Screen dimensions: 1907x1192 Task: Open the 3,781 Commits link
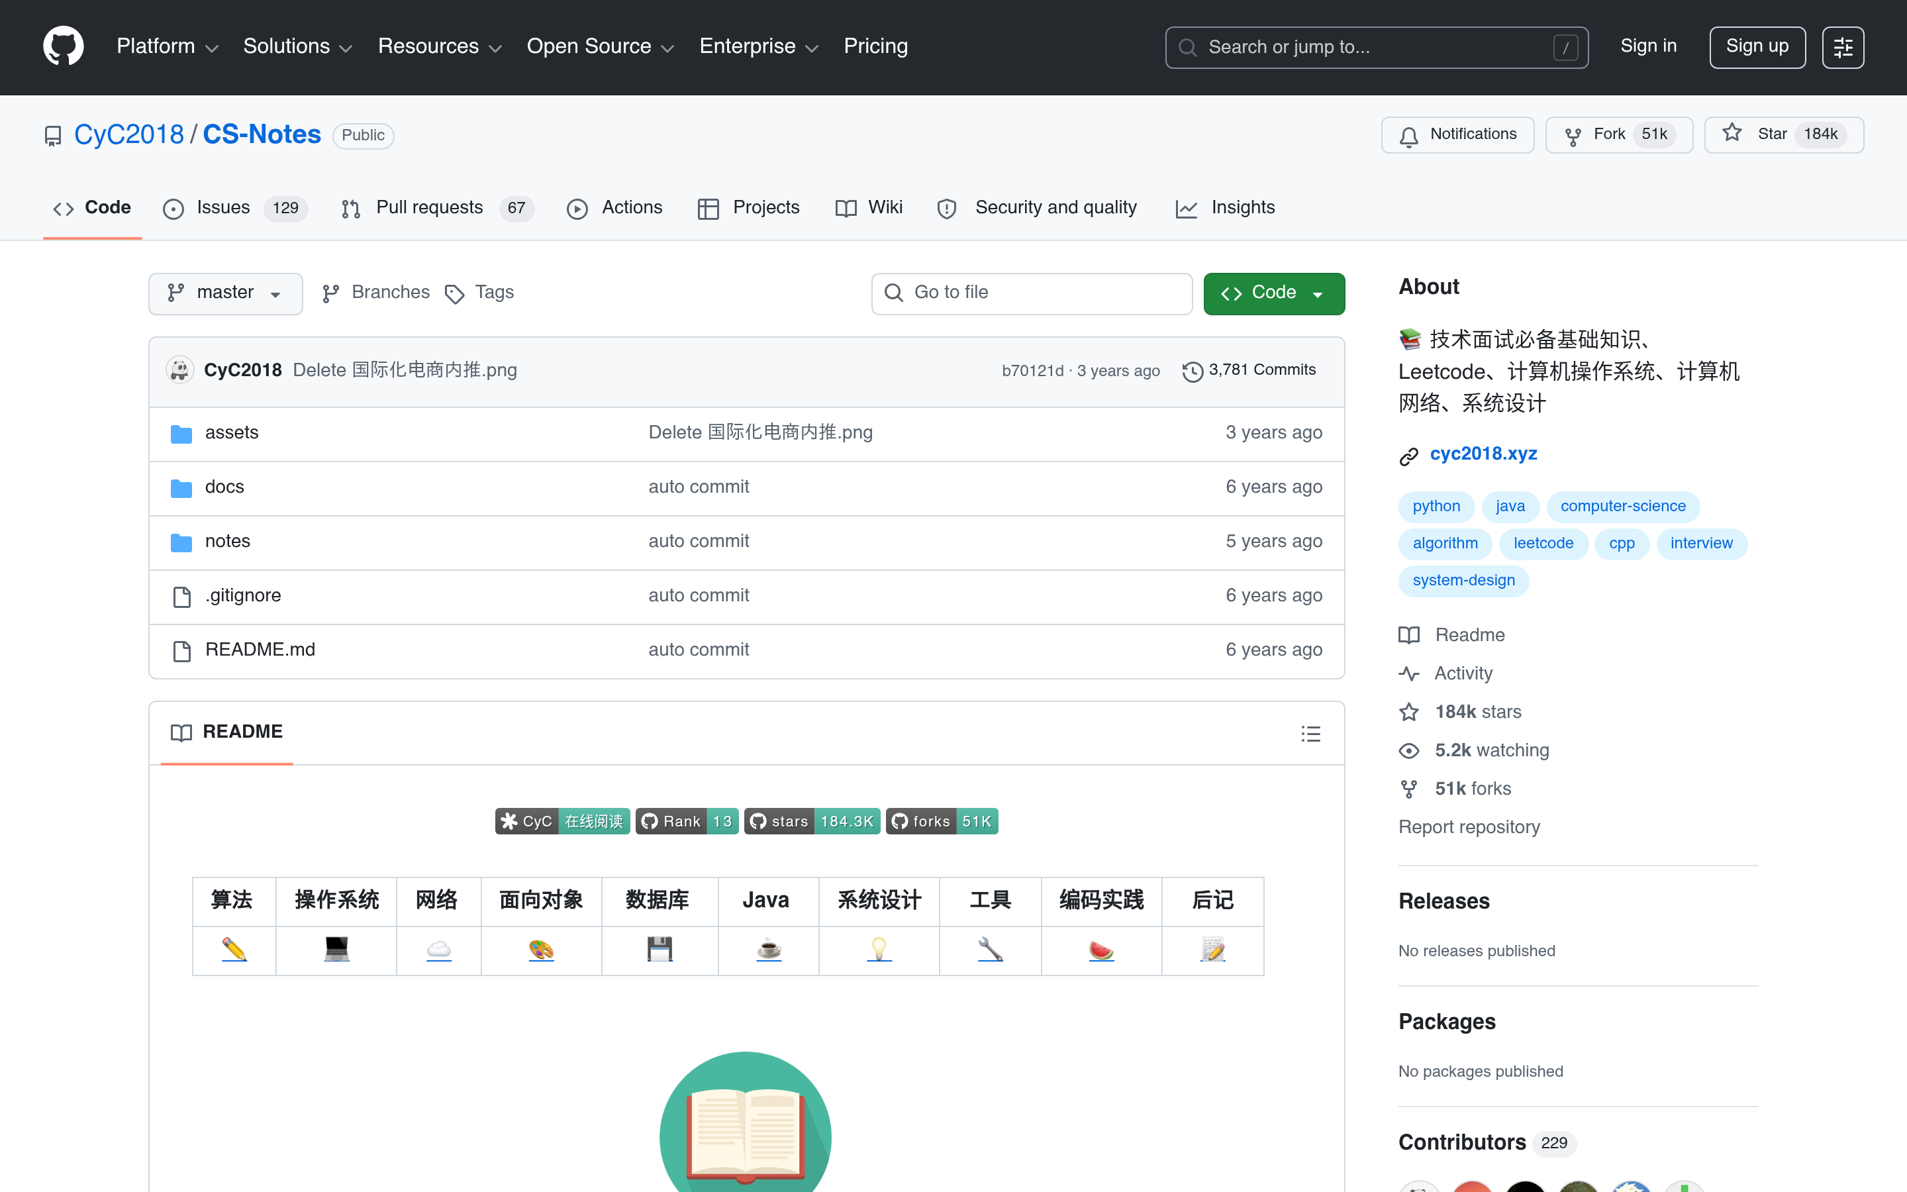click(1249, 371)
